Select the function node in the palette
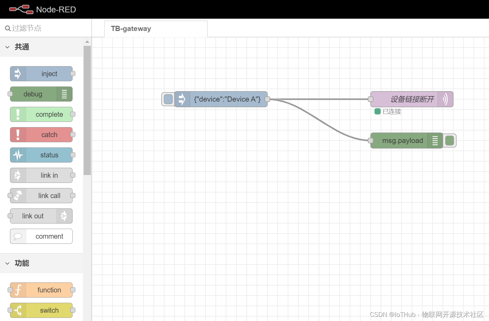This screenshot has height=321, width=489. point(45,290)
